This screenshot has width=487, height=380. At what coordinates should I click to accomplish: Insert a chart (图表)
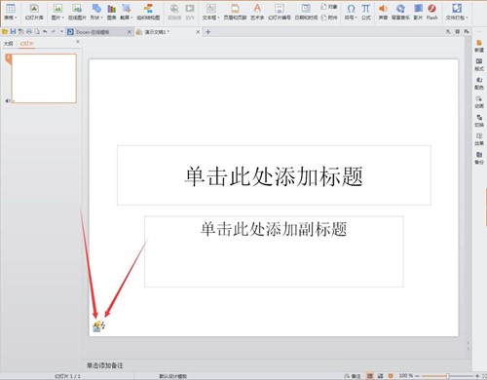(x=112, y=12)
